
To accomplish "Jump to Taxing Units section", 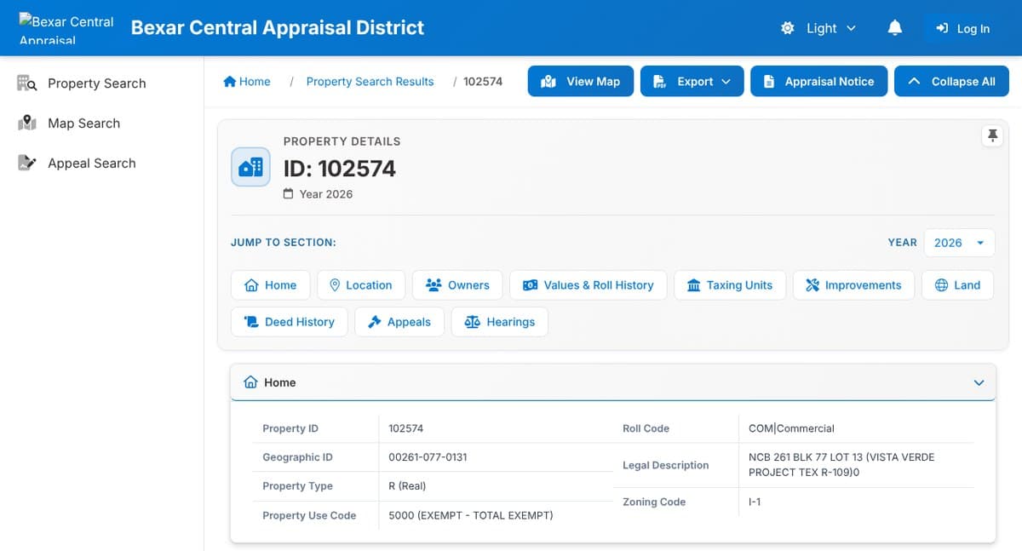I will pyautogui.click(x=730, y=285).
